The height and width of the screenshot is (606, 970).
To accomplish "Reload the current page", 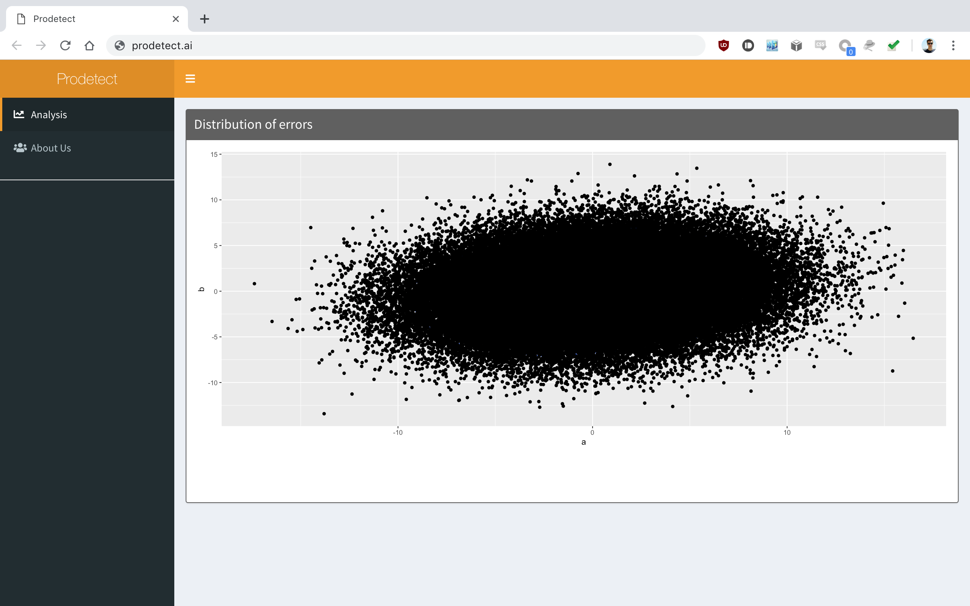I will point(65,45).
